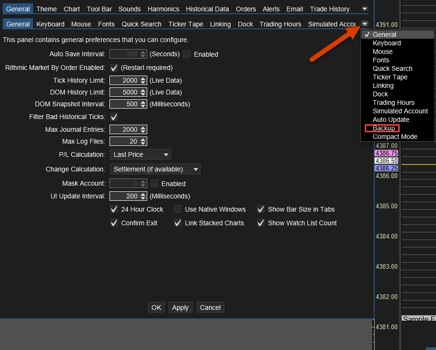This screenshot has width=436, height=350.
Task: Click the DOM History Limit spinner arrows
Action: (143, 92)
